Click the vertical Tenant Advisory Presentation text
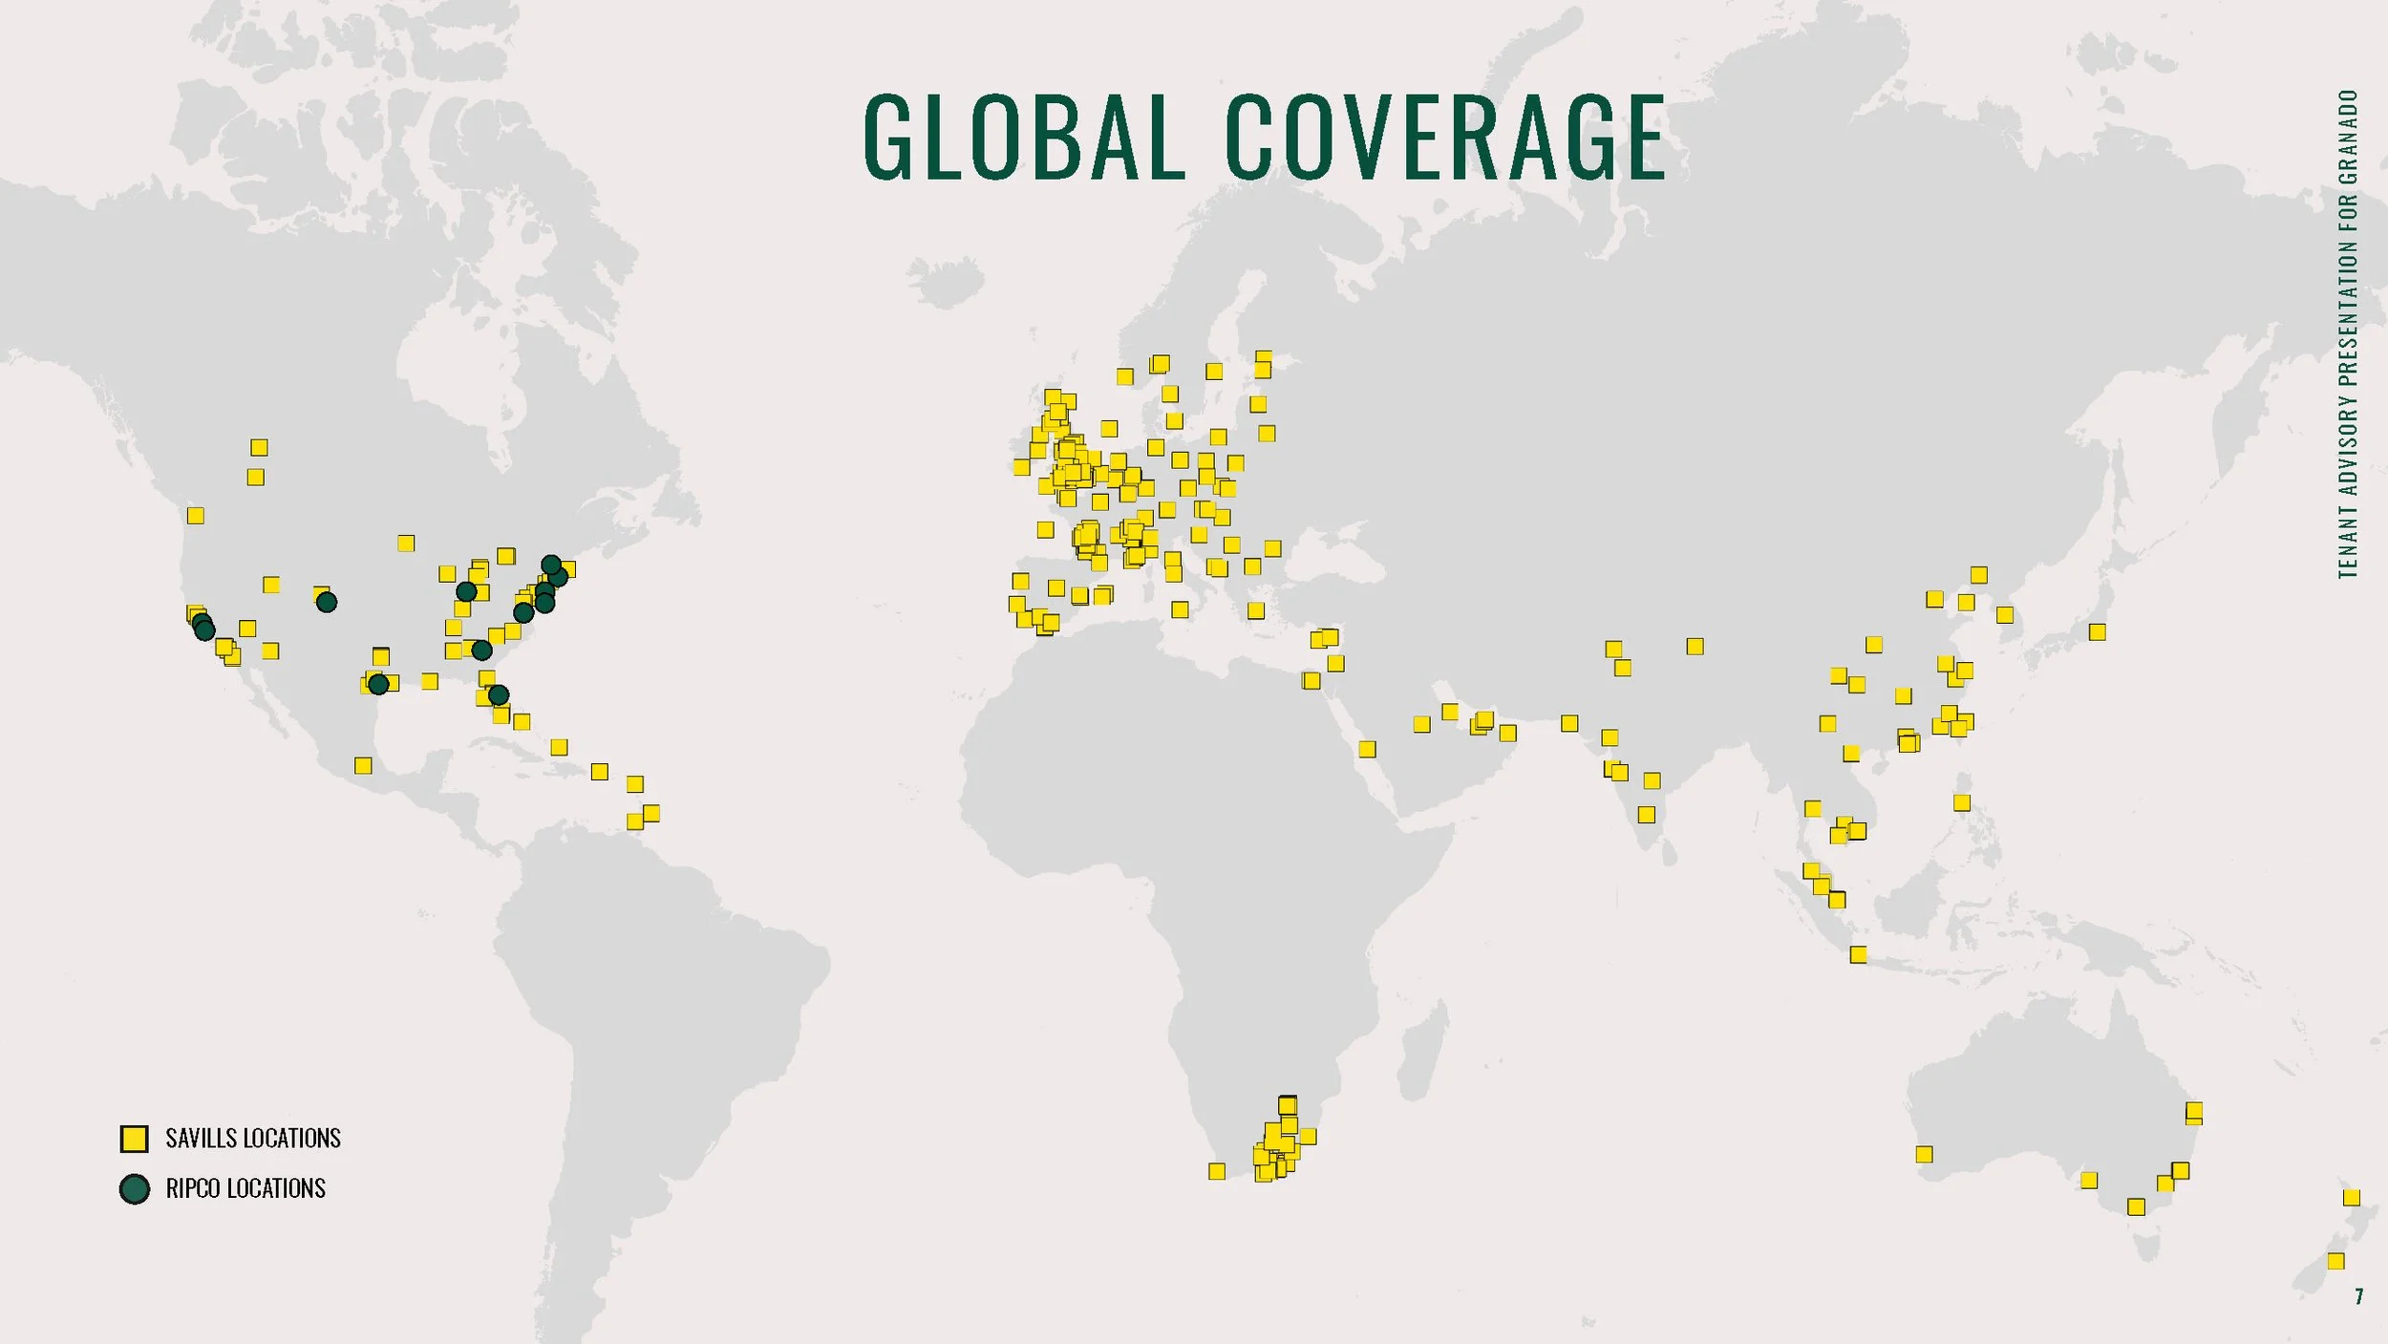This screenshot has width=2388, height=1344. coord(2348,334)
